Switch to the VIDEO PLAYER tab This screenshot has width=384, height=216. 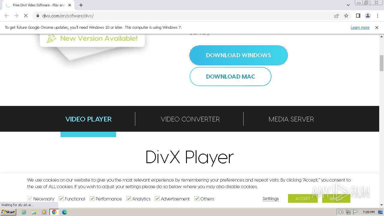point(88,119)
